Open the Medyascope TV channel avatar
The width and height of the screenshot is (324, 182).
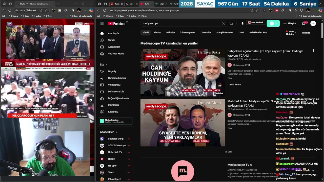pyautogui.click(x=183, y=171)
